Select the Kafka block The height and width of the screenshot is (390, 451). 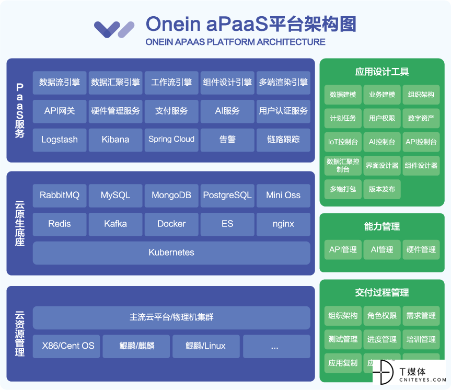115,224
